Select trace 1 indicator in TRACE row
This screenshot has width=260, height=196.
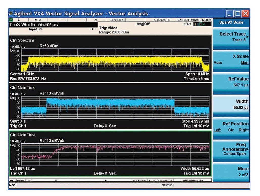(195, 24)
